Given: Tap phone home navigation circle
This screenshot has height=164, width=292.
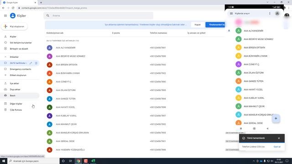Looking at the screenshot, I should click(254, 128).
